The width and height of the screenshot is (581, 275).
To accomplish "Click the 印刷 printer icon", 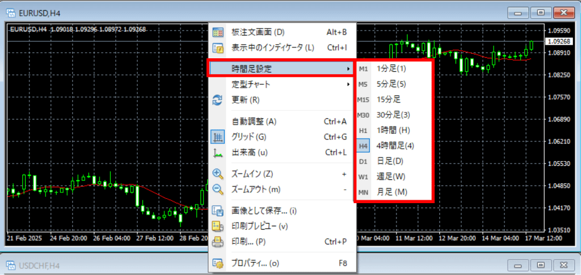I will (x=217, y=242).
